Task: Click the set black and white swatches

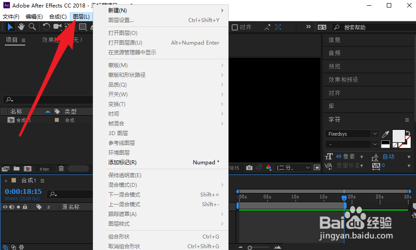Action: coord(385,144)
